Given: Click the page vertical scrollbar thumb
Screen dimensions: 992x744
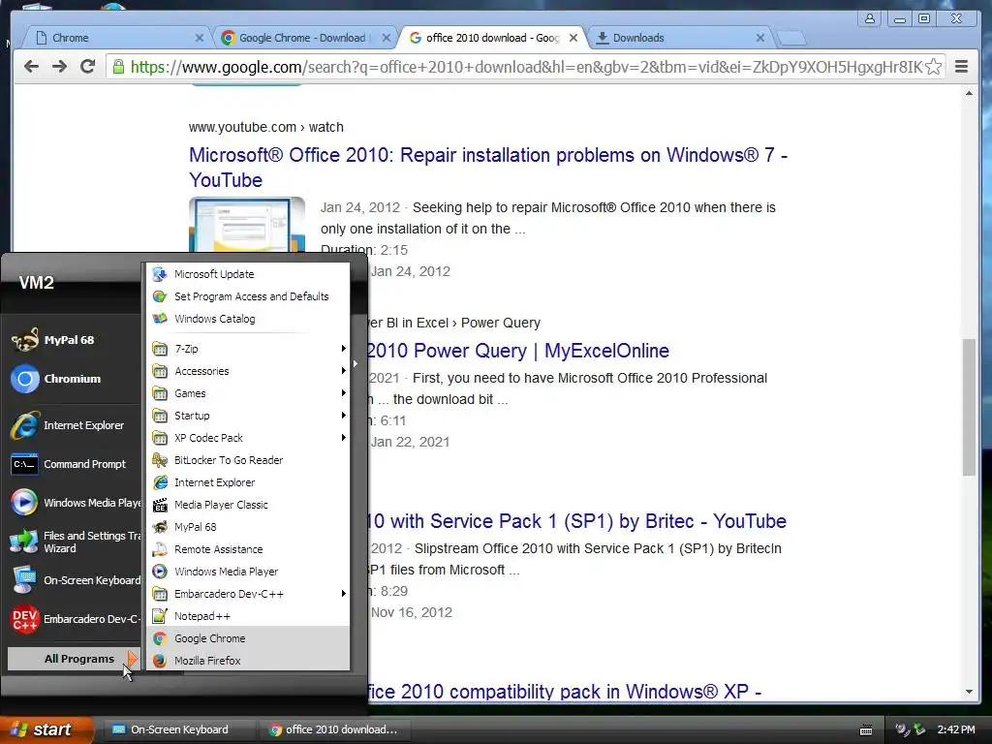Looking at the screenshot, I should (969, 407).
